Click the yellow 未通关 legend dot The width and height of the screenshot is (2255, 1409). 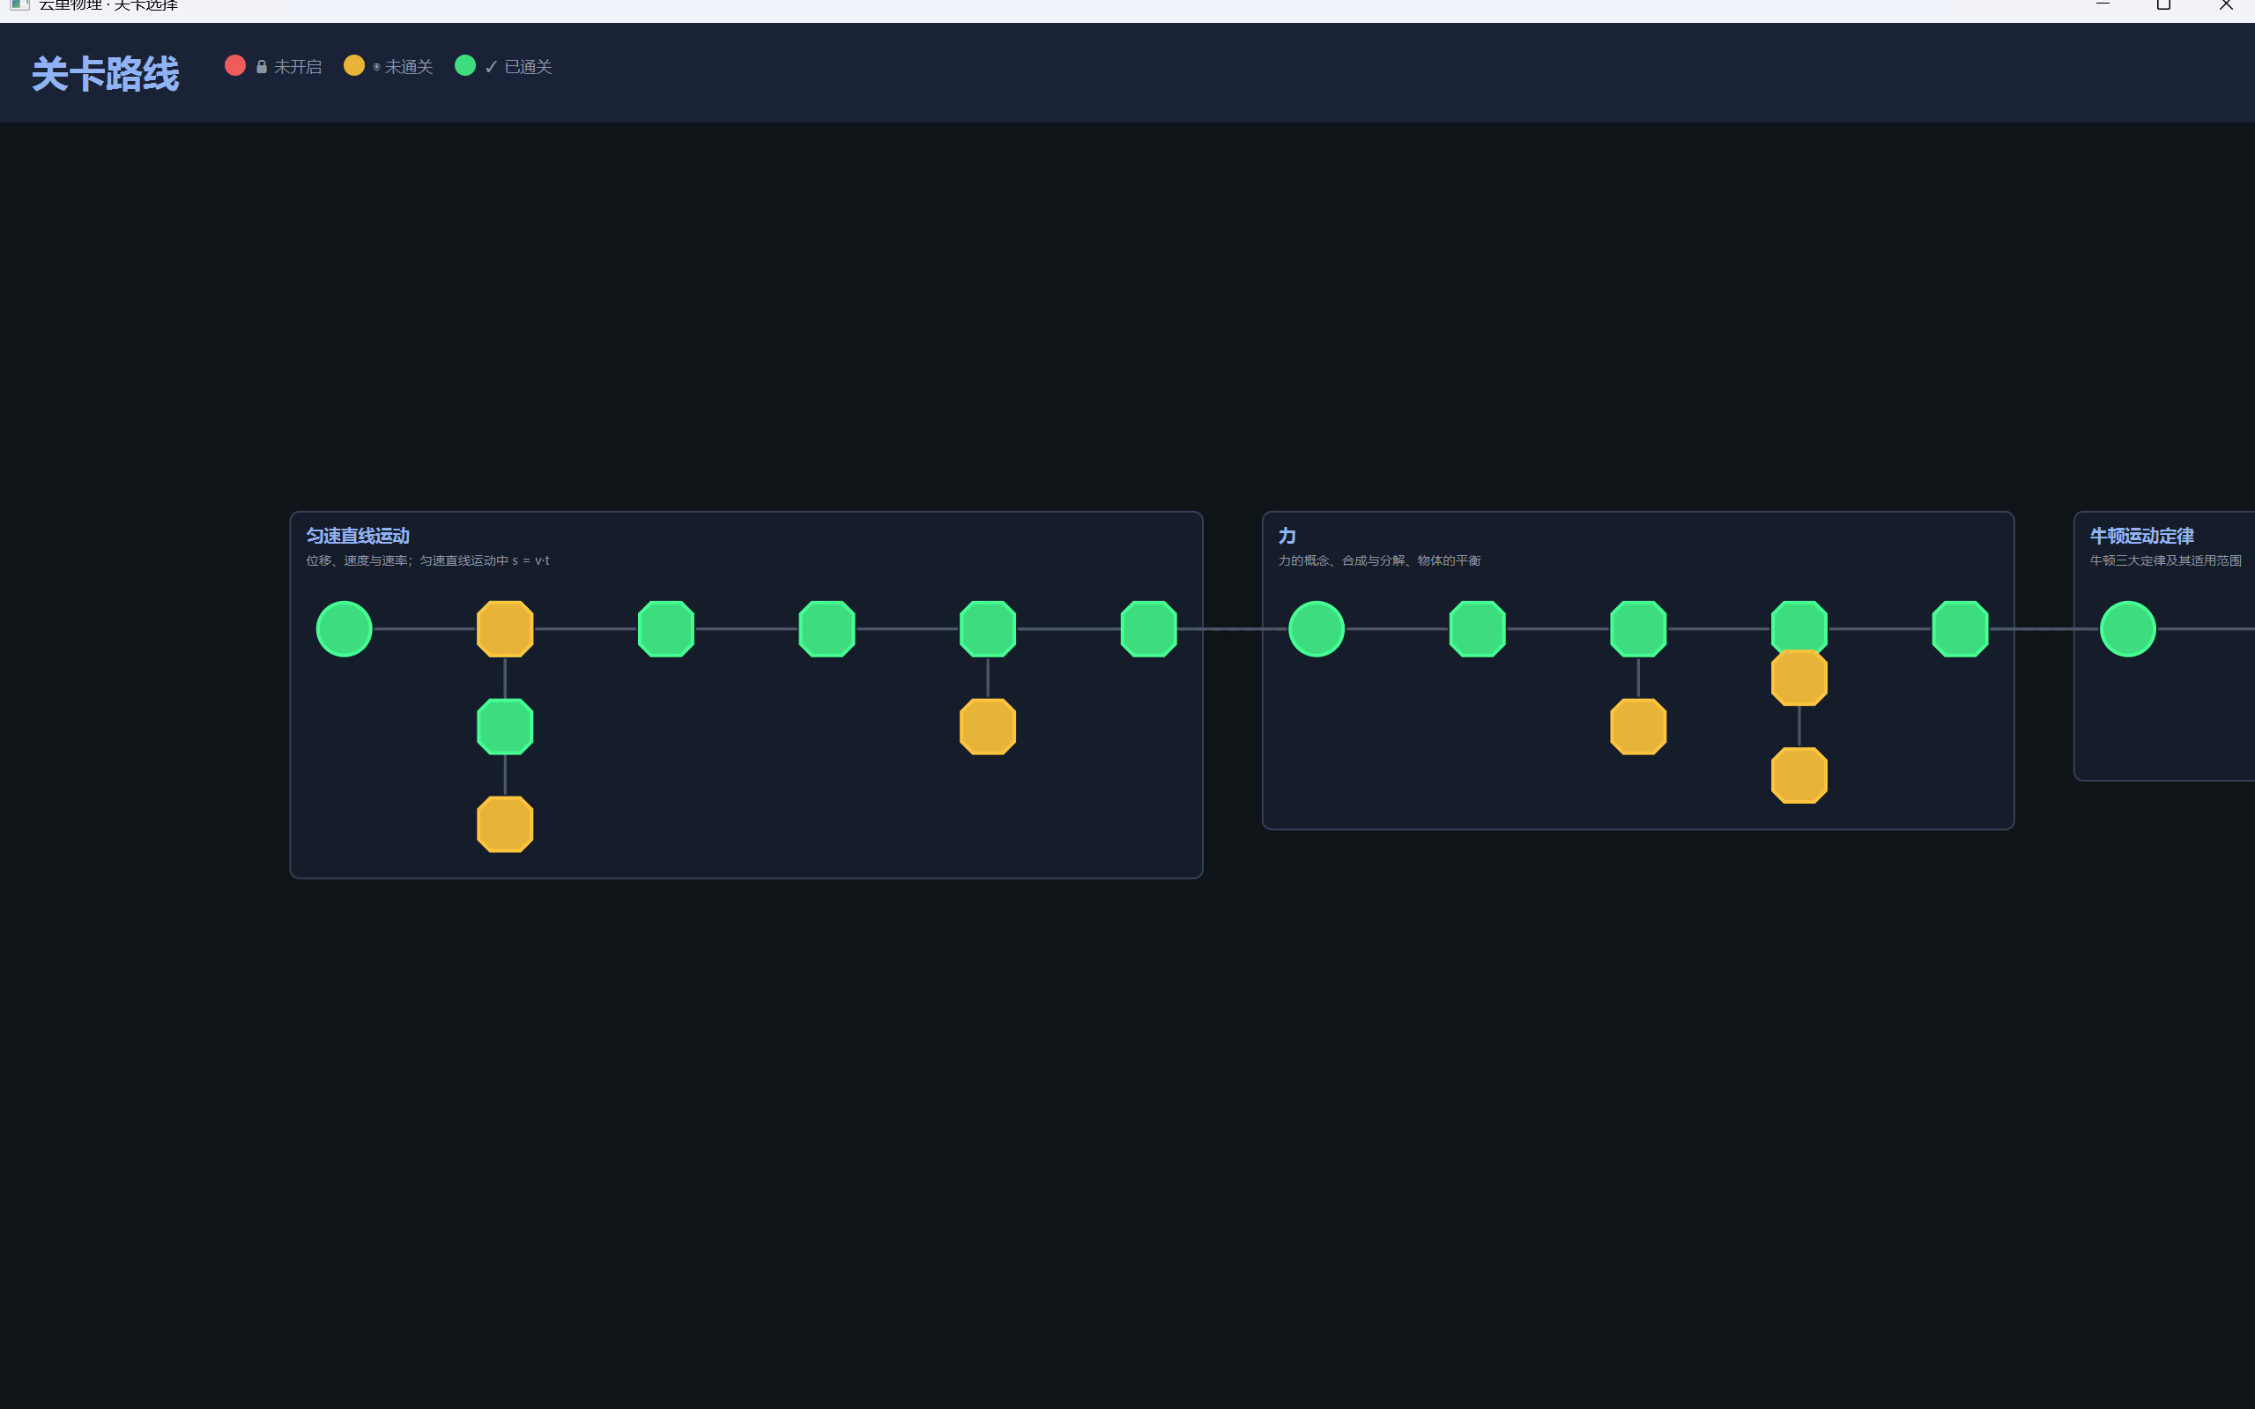pos(354,65)
